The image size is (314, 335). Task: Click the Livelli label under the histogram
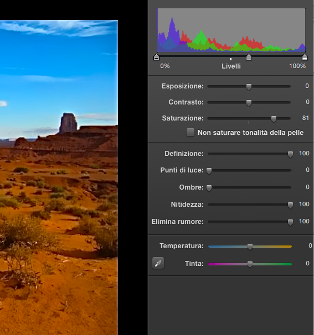231,66
